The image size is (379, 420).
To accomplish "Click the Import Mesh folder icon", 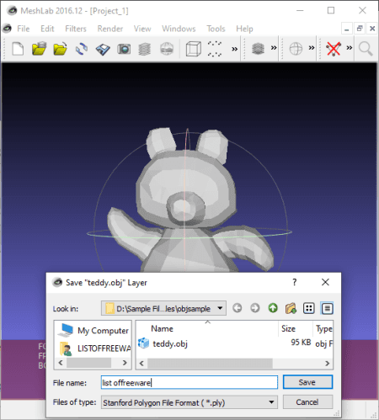I will pyautogui.click(x=60, y=49).
